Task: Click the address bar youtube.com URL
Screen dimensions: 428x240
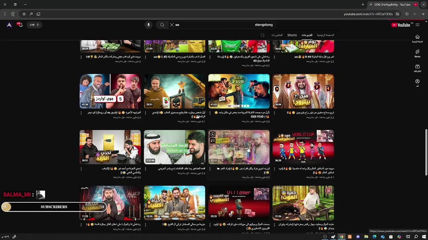Action: point(368,14)
